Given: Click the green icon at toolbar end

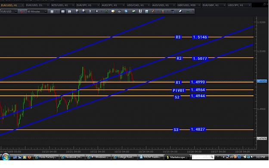Looking at the screenshot, I should 188,12.
